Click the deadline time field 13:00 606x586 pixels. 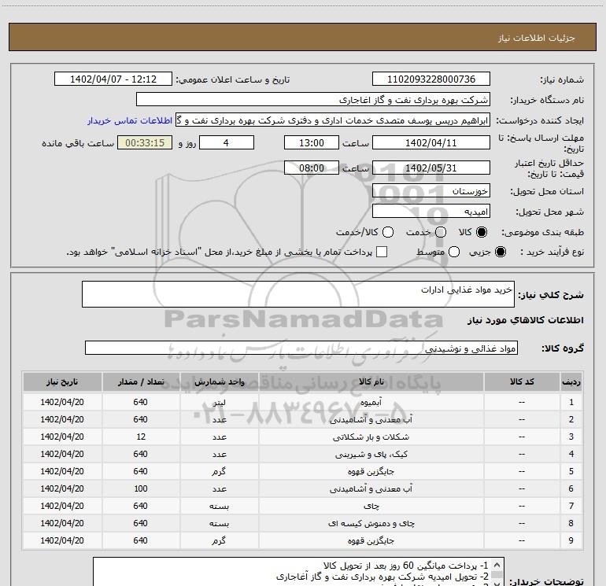click(x=312, y=142)
